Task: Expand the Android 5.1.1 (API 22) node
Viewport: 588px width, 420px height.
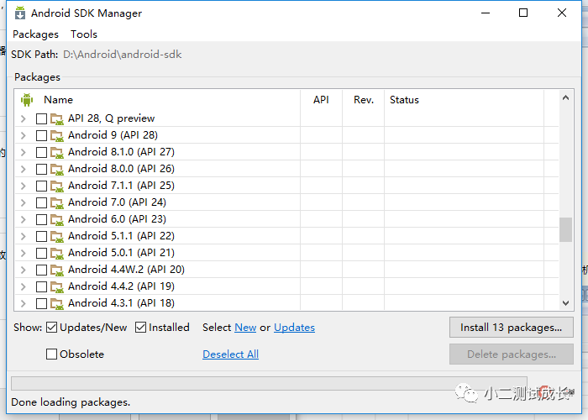Action: click(24, 237)
